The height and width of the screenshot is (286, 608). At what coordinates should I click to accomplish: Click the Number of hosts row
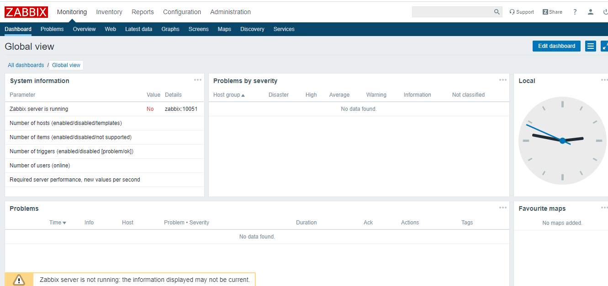[105, 123]
